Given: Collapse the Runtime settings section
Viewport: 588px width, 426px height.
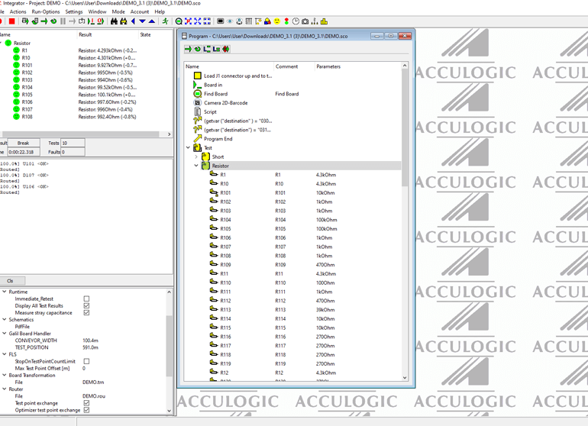Looking at the screenshot, I should 5,292.
